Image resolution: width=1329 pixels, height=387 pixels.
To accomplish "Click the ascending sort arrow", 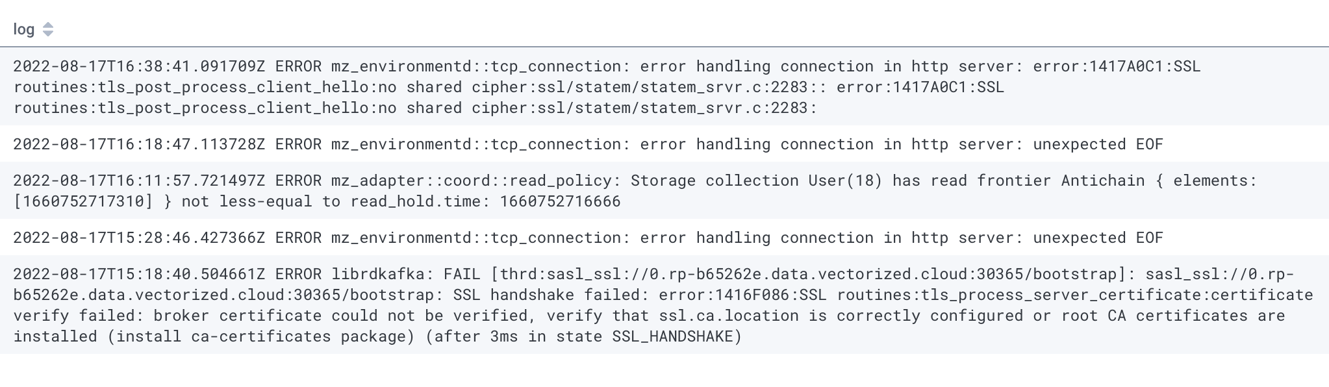I will tap(48, 25).
